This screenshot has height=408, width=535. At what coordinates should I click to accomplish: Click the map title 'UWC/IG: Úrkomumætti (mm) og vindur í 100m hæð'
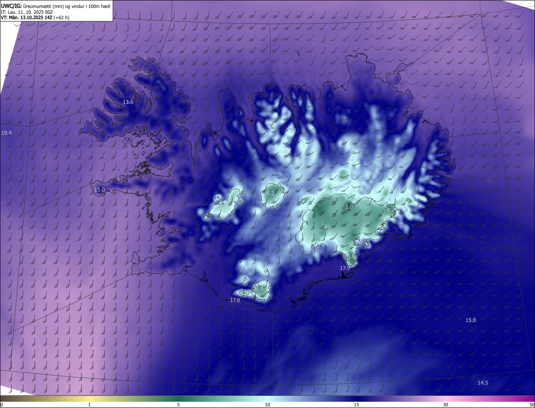[x=56, y=5]
